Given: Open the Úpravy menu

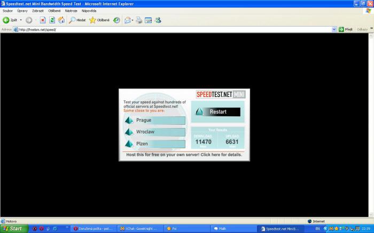Looking at the screenshot, I should point(22,11).
